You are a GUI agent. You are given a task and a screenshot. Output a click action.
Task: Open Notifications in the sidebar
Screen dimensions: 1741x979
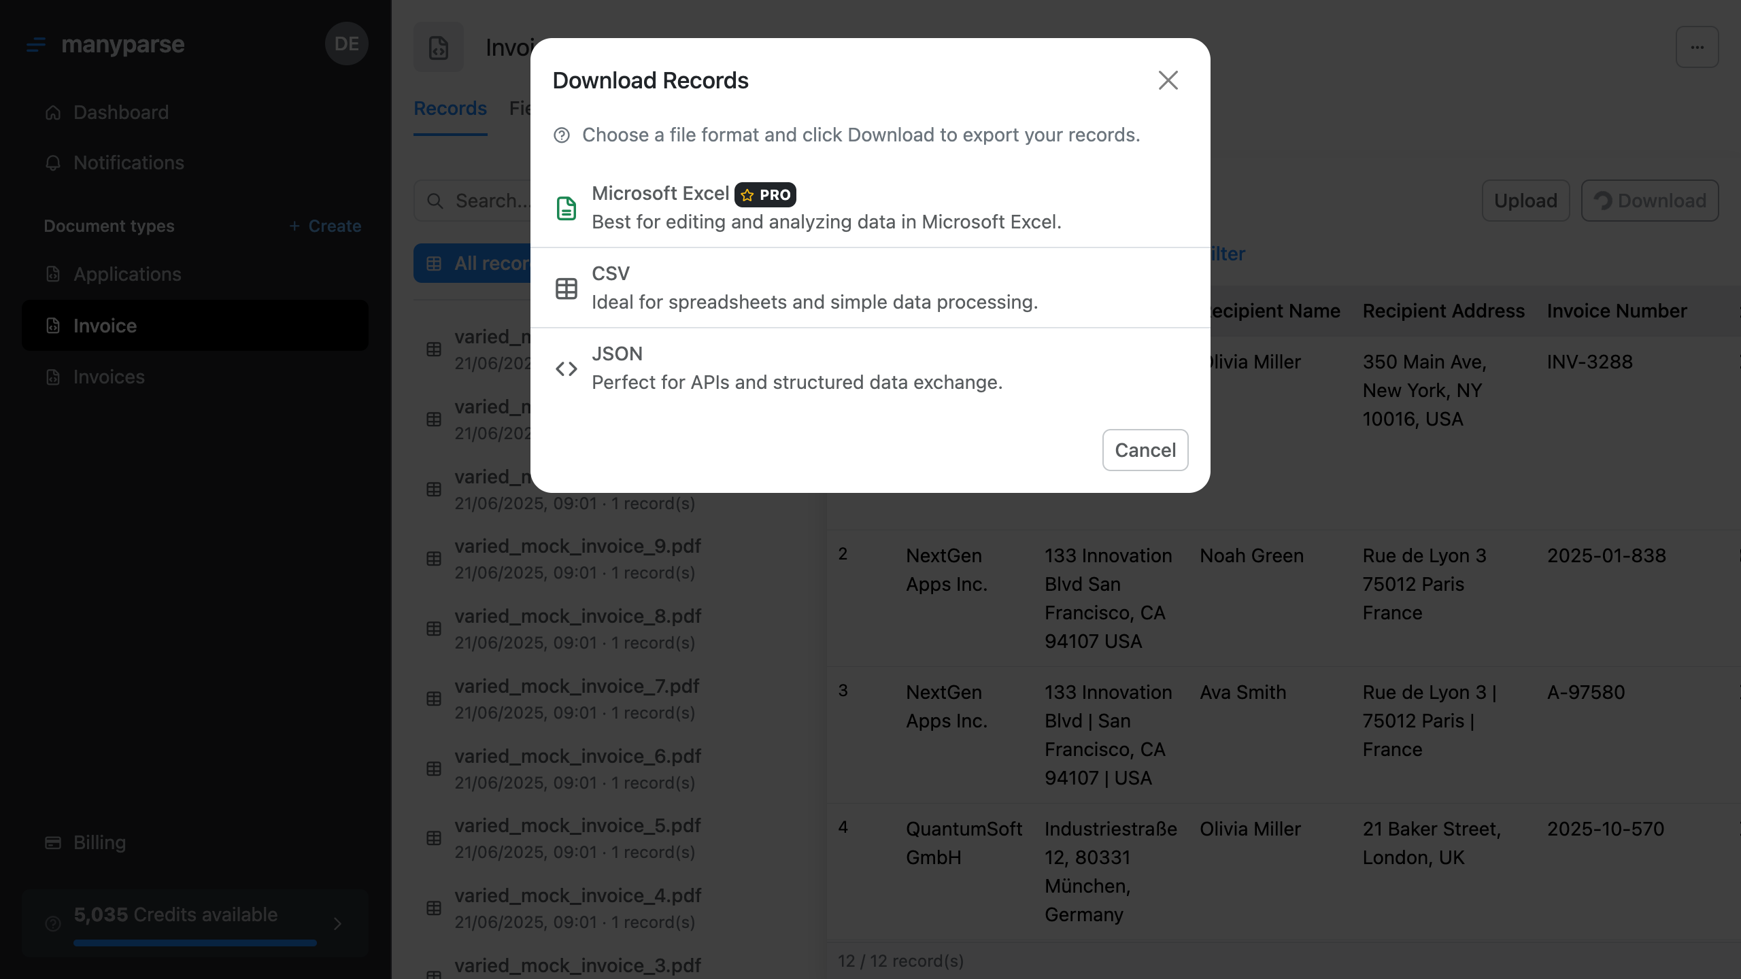click(x=195, y=162)
